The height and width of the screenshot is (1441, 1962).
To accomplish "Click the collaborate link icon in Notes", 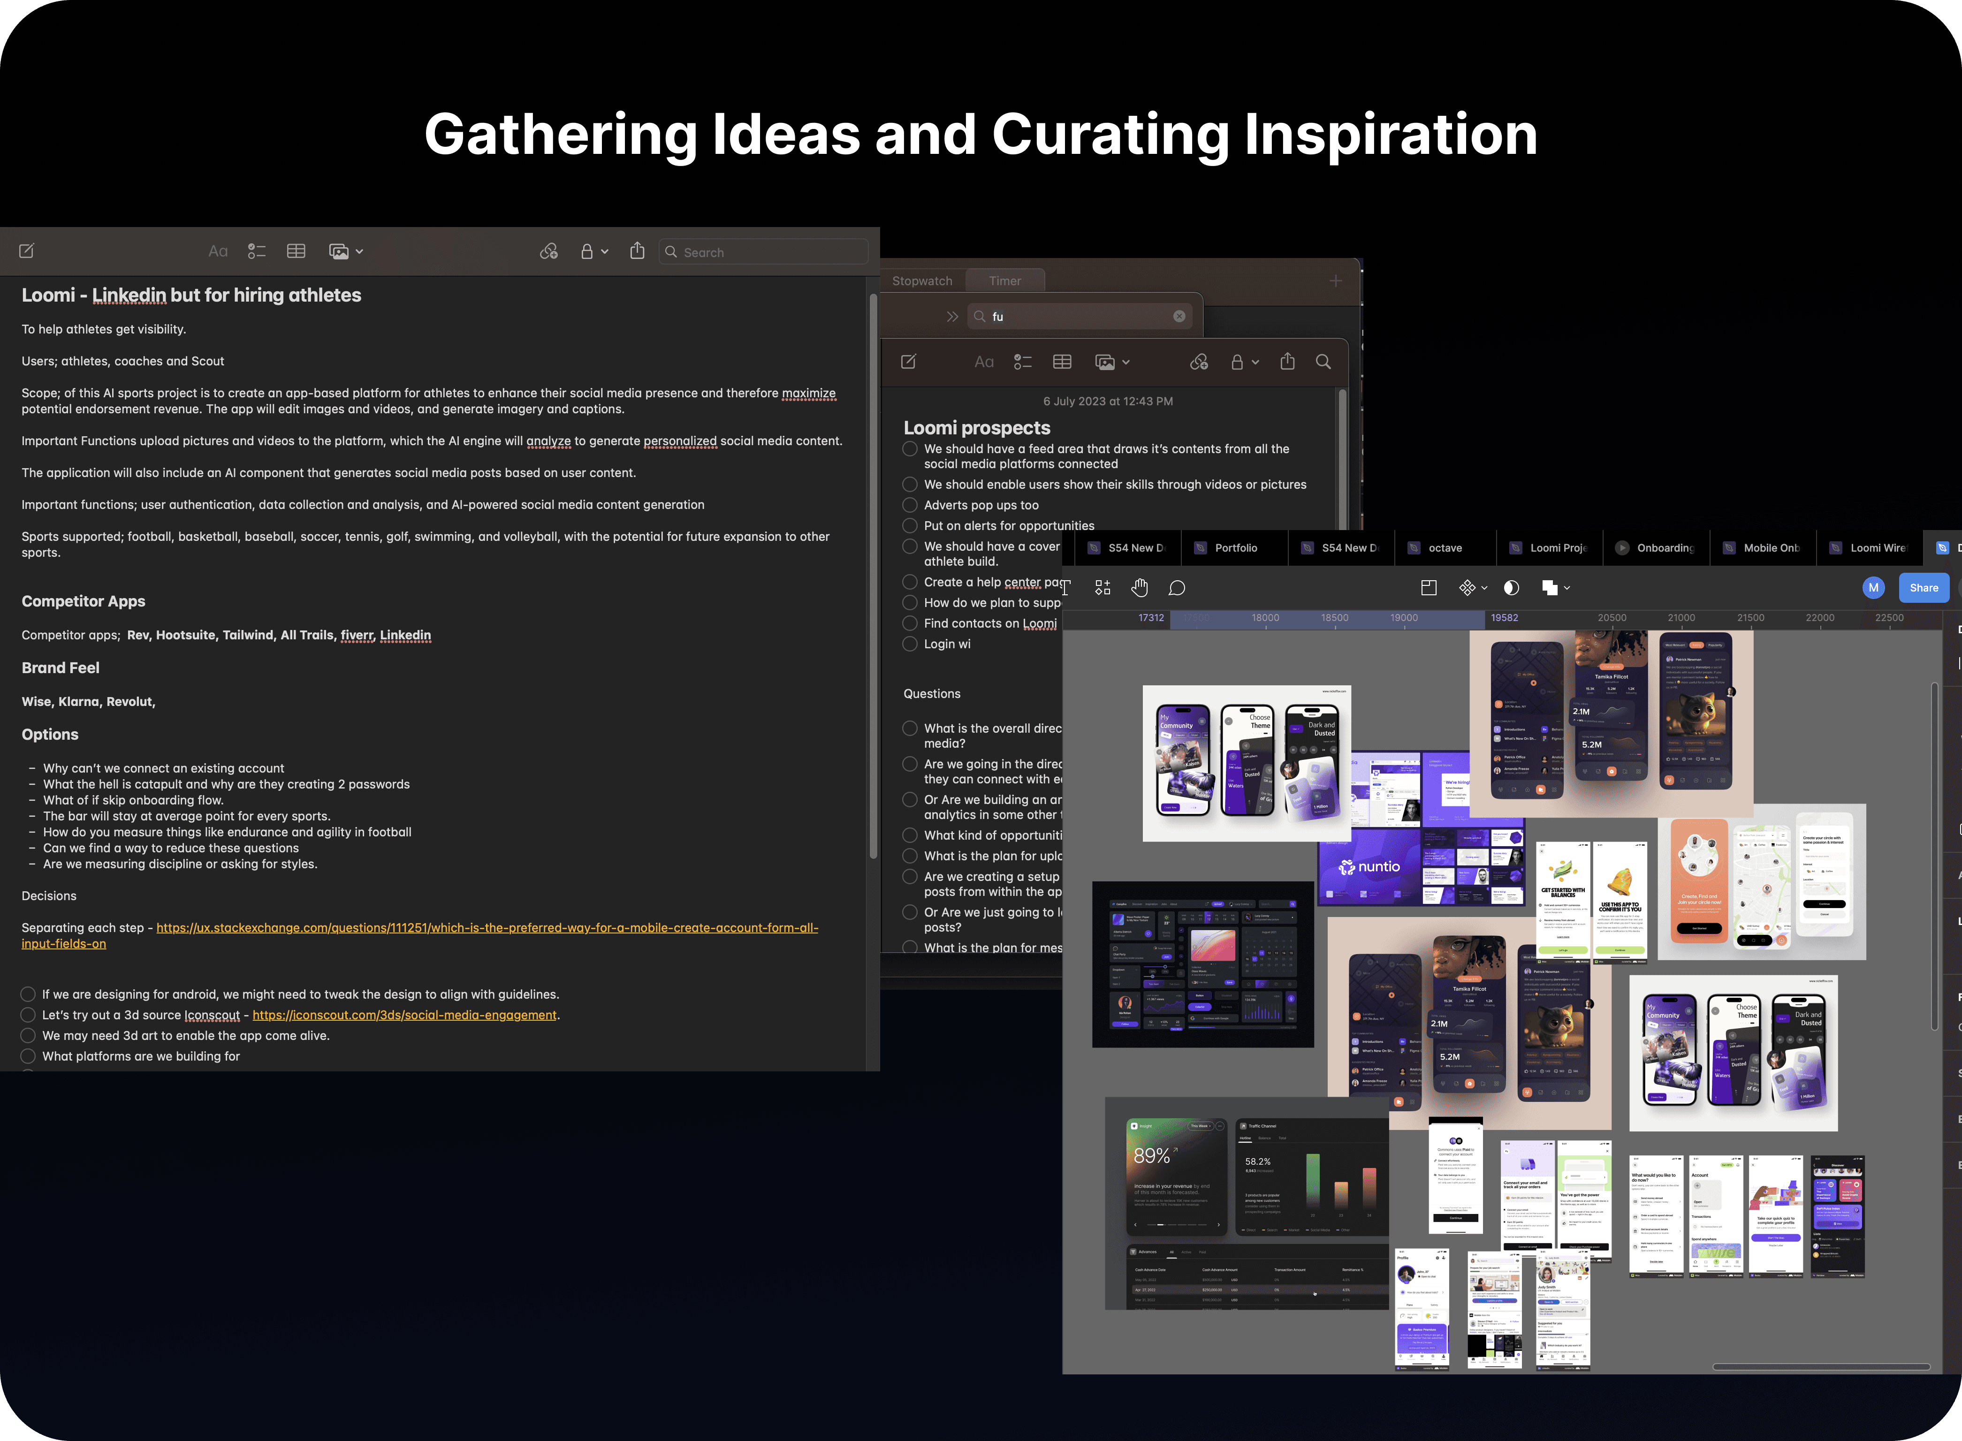I will click(x=549, y=251).
